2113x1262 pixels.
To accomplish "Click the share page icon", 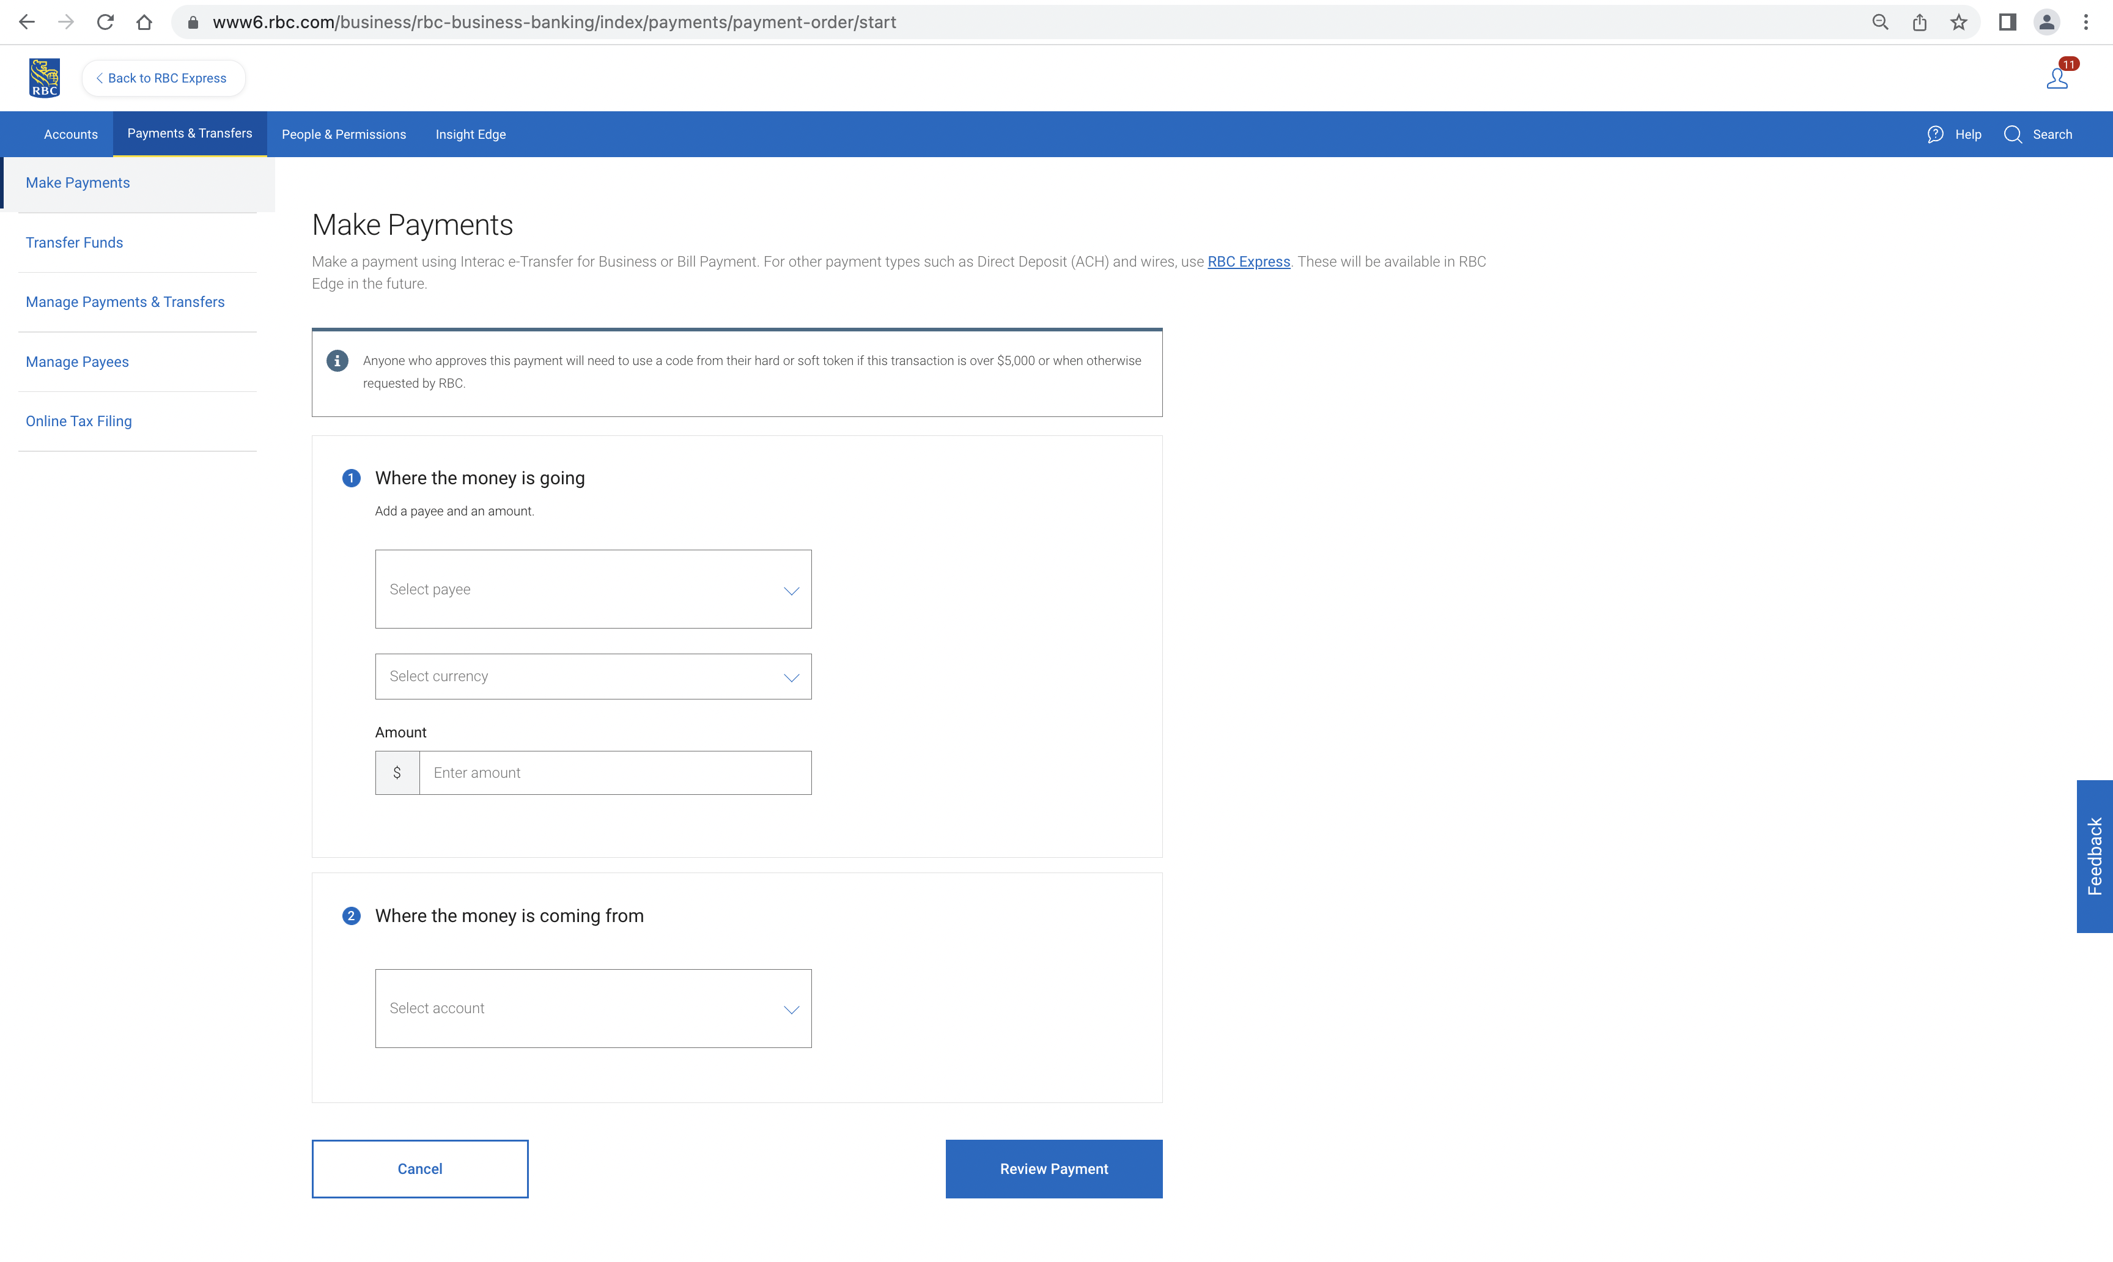I will 1920,22.
